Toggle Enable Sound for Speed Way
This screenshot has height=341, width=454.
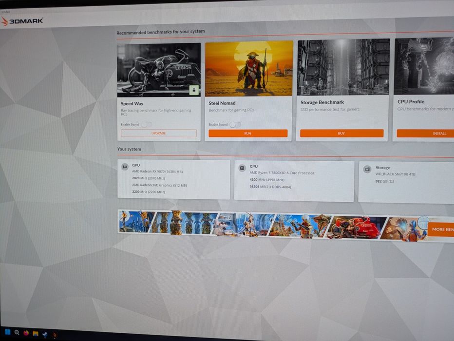[x=146, y=125]
